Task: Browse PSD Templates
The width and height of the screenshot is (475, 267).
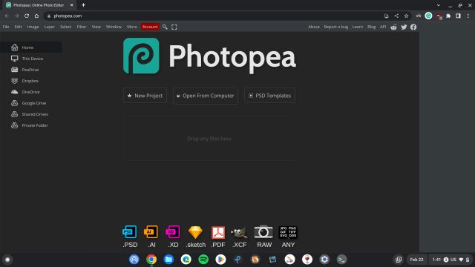Action: tap(269, 96)
